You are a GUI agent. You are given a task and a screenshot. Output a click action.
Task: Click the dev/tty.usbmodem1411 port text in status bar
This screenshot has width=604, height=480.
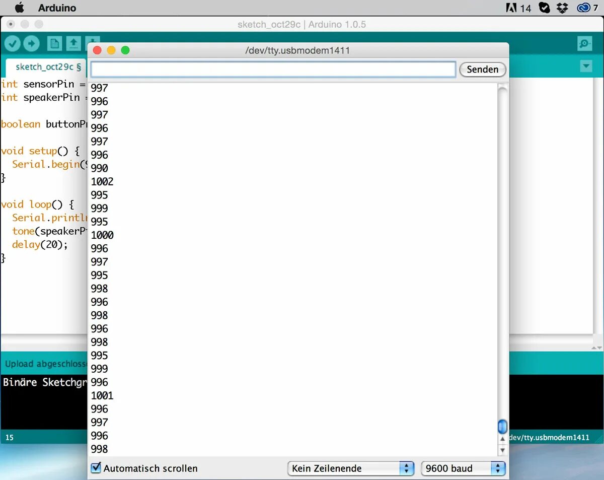549,438
